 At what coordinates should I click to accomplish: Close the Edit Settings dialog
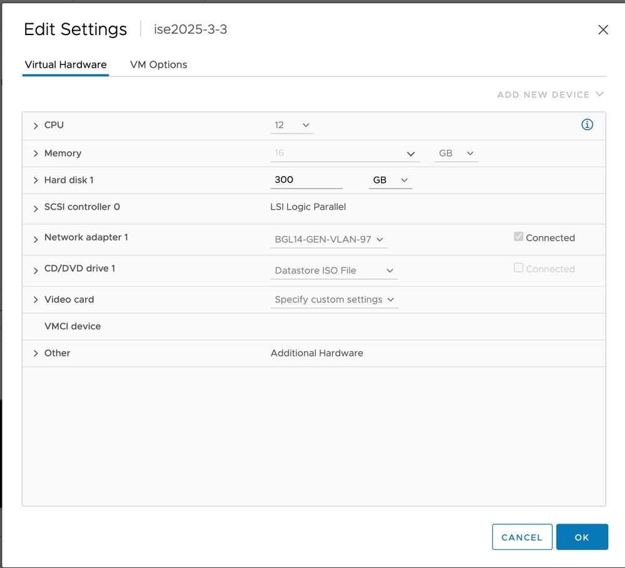coord(603,29)
